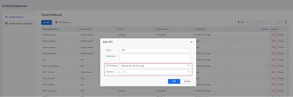The height and width of the screenshot is (97, 293).
Task: Edit the VPC1 for JunSheng row
Action: coord(274,66)
